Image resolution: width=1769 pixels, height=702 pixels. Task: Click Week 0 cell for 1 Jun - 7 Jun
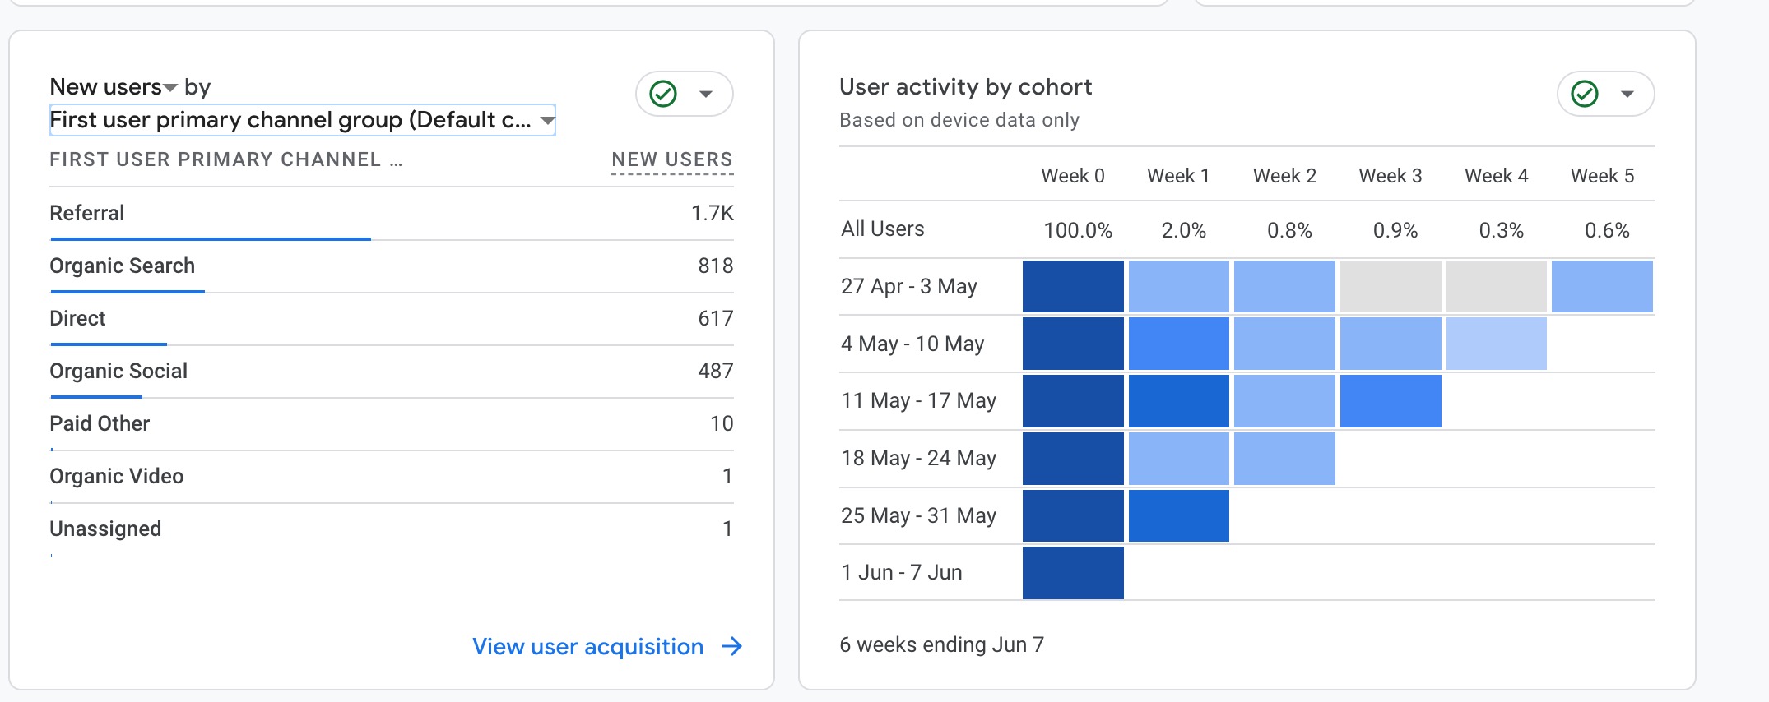click(1073, 573)
